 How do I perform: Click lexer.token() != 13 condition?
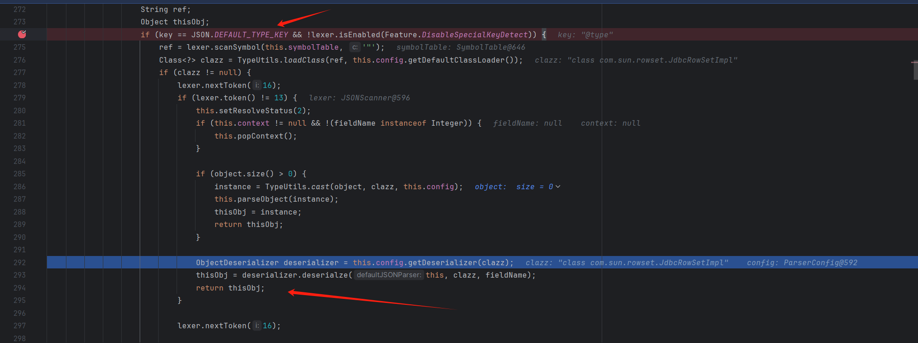(x=239, y=98)
